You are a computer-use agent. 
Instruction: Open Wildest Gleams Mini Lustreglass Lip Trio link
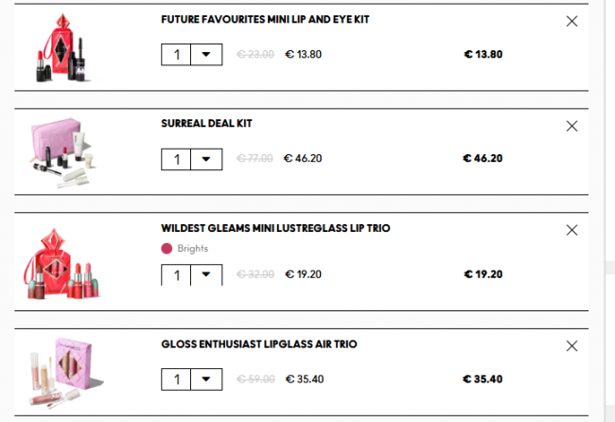pyautogui.click(x=275, y=228)
